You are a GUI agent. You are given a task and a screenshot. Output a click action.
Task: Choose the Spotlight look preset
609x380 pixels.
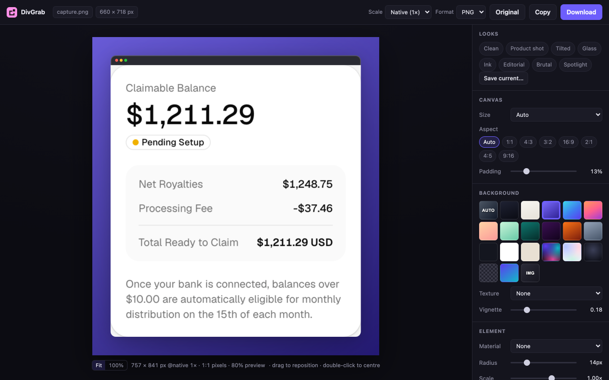[576, 65]
